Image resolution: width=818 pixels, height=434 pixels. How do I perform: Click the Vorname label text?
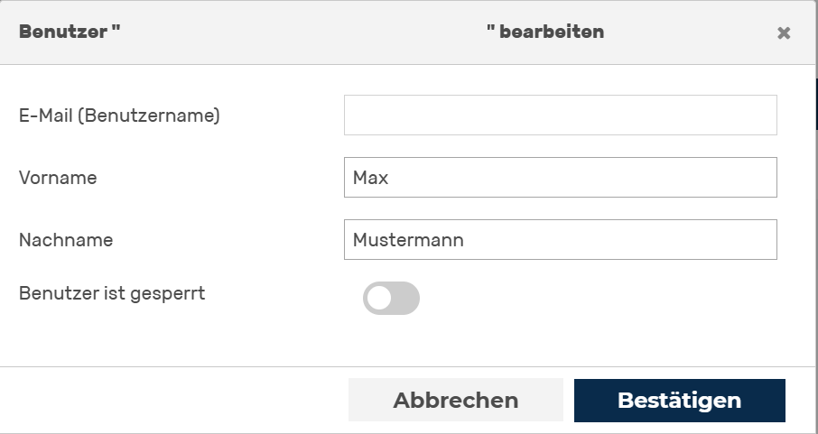coord(58,178)
